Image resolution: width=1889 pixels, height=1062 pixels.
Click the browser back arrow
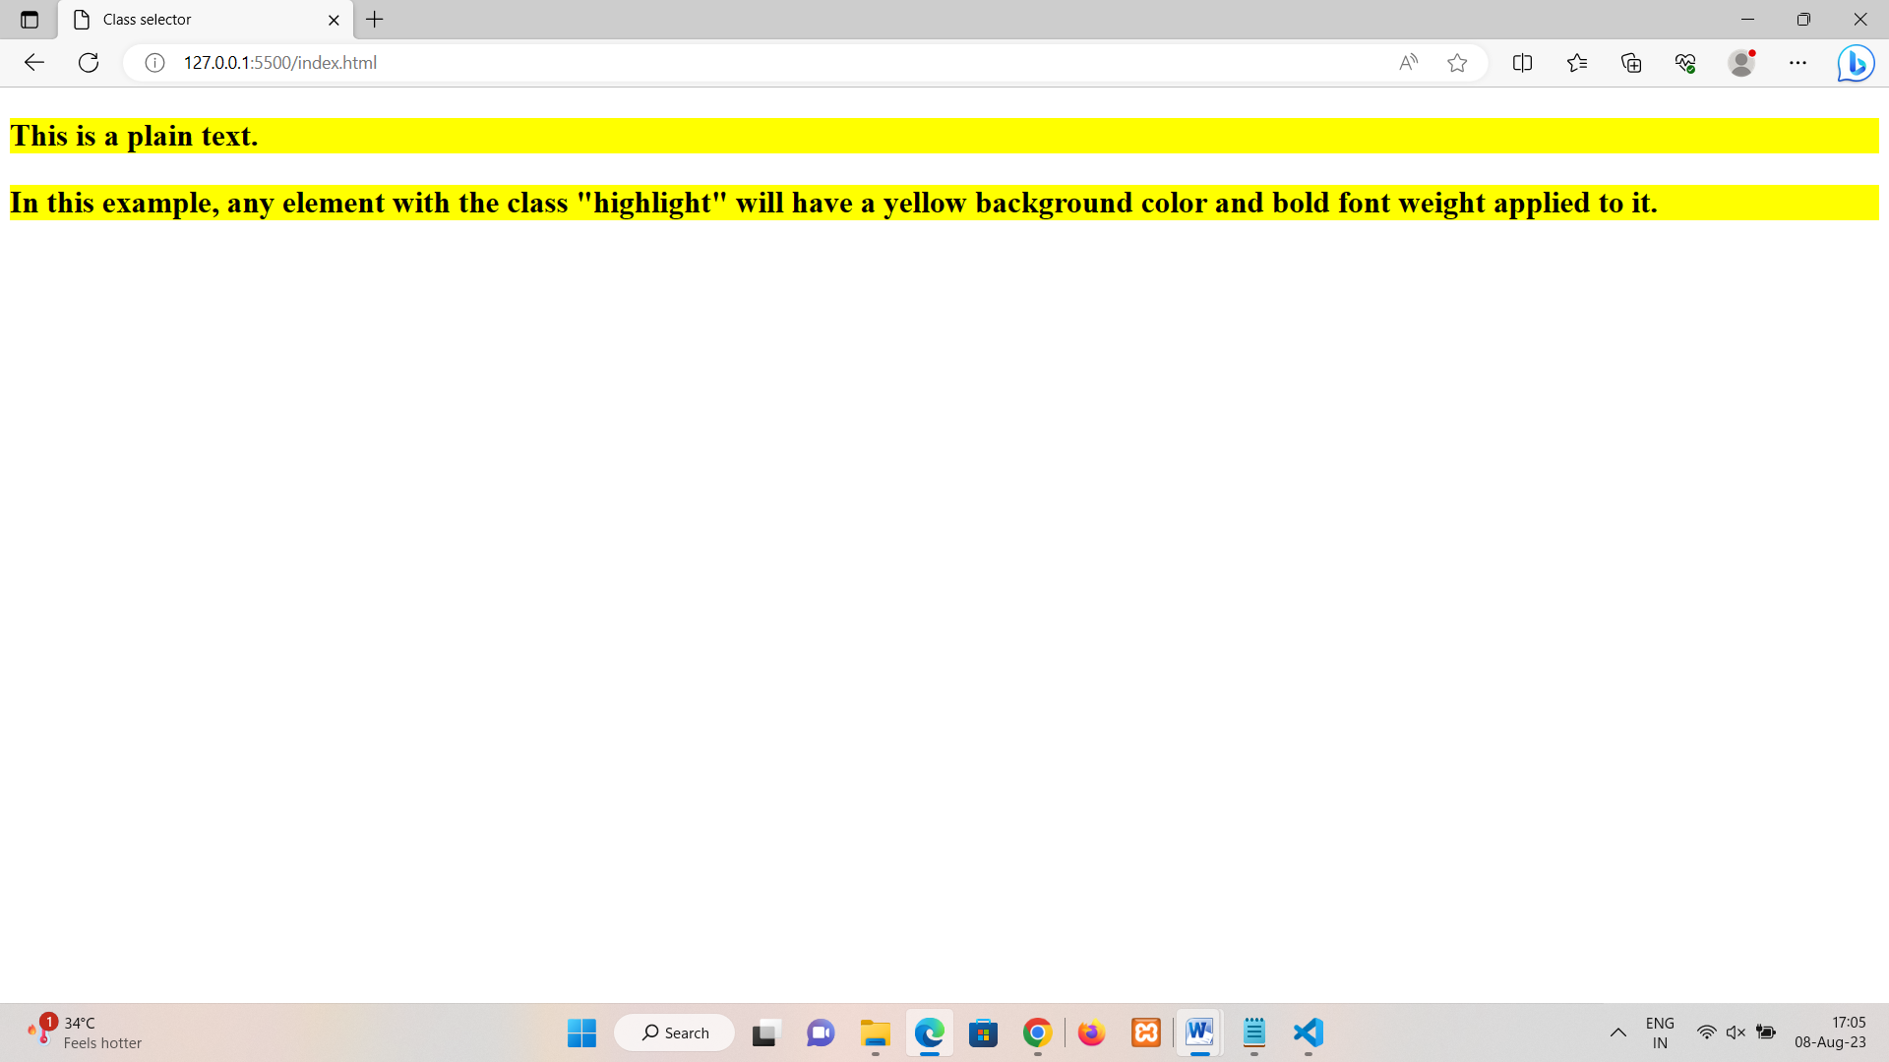tap(34, 63)
